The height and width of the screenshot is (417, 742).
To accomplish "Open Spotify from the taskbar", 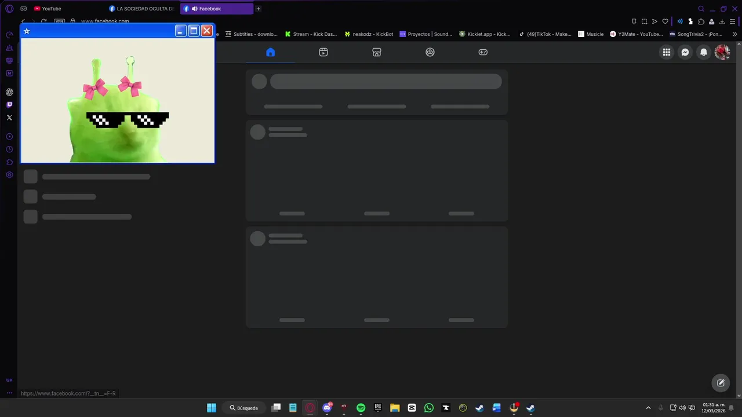I will click(361, 408).
